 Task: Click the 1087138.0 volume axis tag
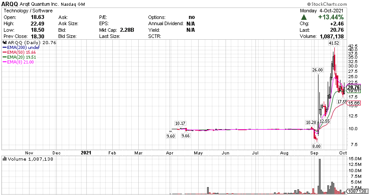click(358, 191)
